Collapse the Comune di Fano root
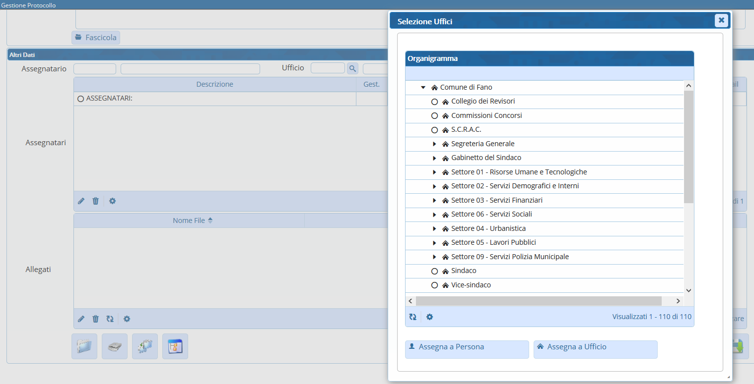Screen dimensions: 754x384 pos(423,88)
